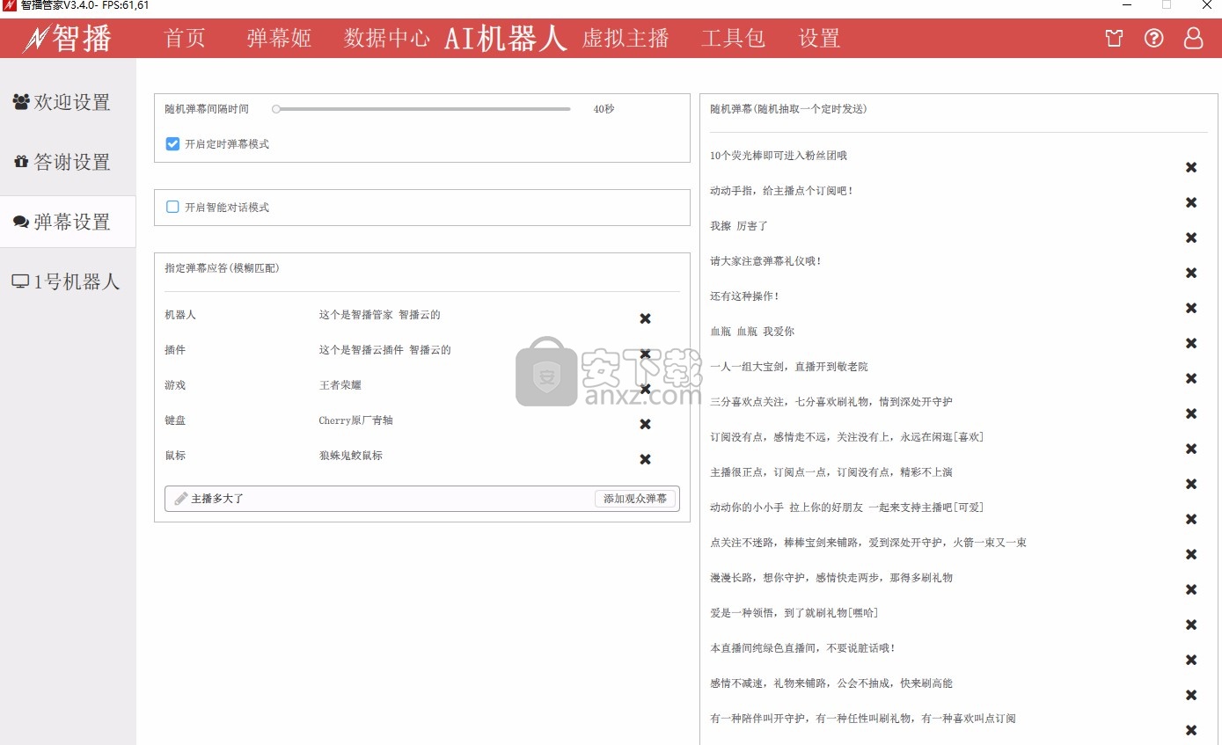Delete the 游戏 reply rule

[645, 389]
